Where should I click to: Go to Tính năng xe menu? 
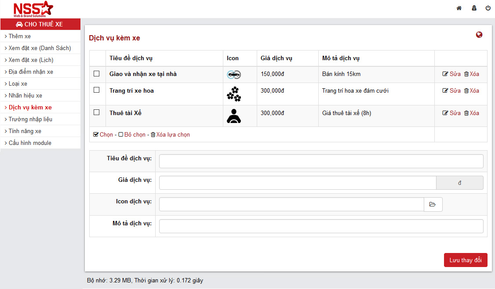(x=25, y=131)
